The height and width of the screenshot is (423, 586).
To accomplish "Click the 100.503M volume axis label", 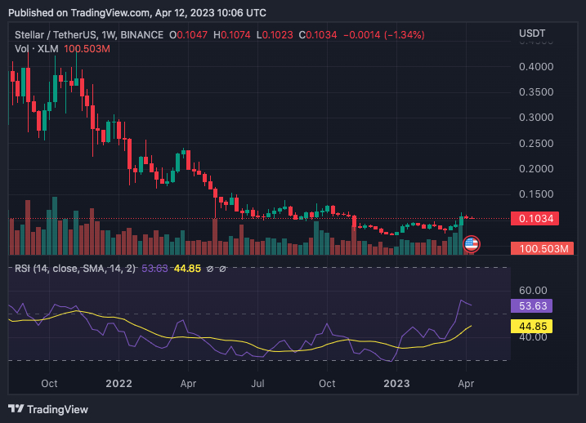I will tap(542, 248).
